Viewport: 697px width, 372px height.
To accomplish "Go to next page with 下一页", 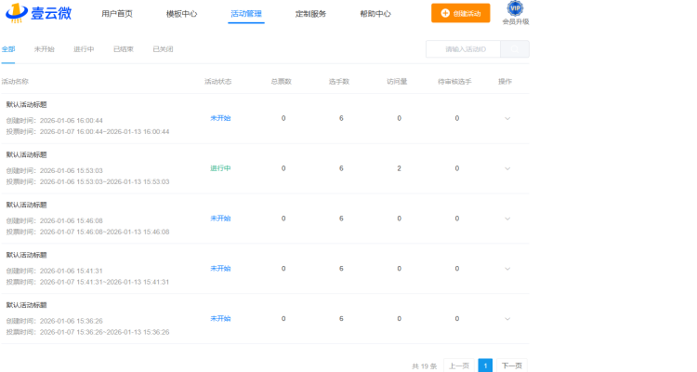I will tap(512, 365).
